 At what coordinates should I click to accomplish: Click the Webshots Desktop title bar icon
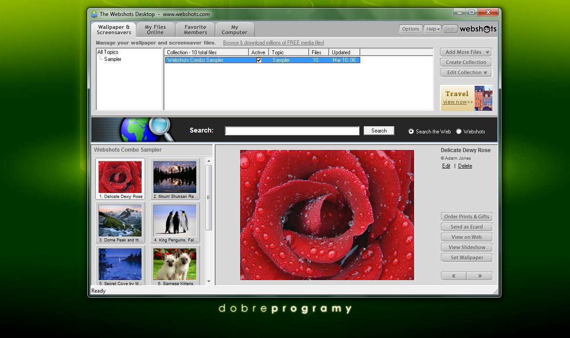[94, 13]
